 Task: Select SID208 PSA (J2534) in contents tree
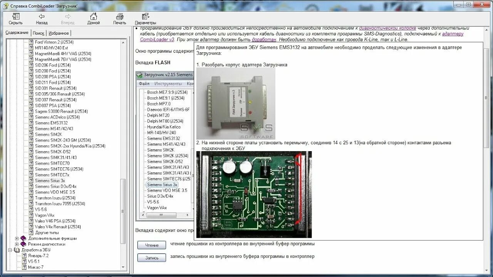(53, 77)
